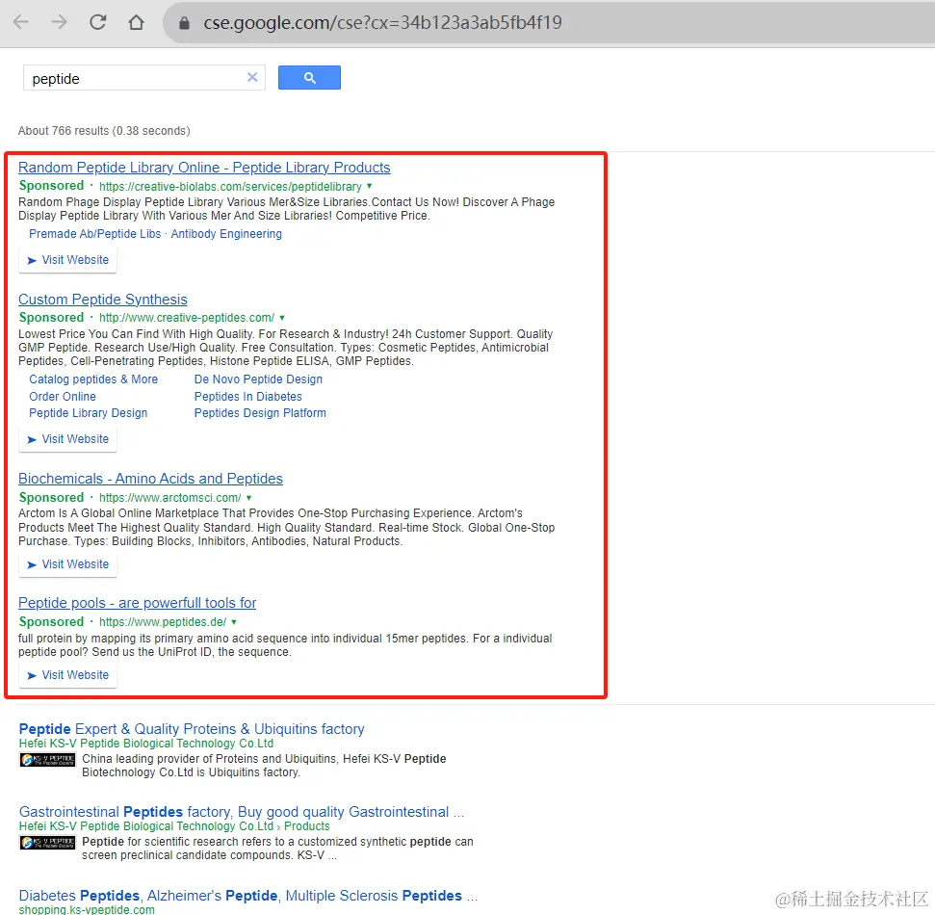935x915 pixels.
Task: Open Random Peptide Library Online ad title
Action: [204, 168]
